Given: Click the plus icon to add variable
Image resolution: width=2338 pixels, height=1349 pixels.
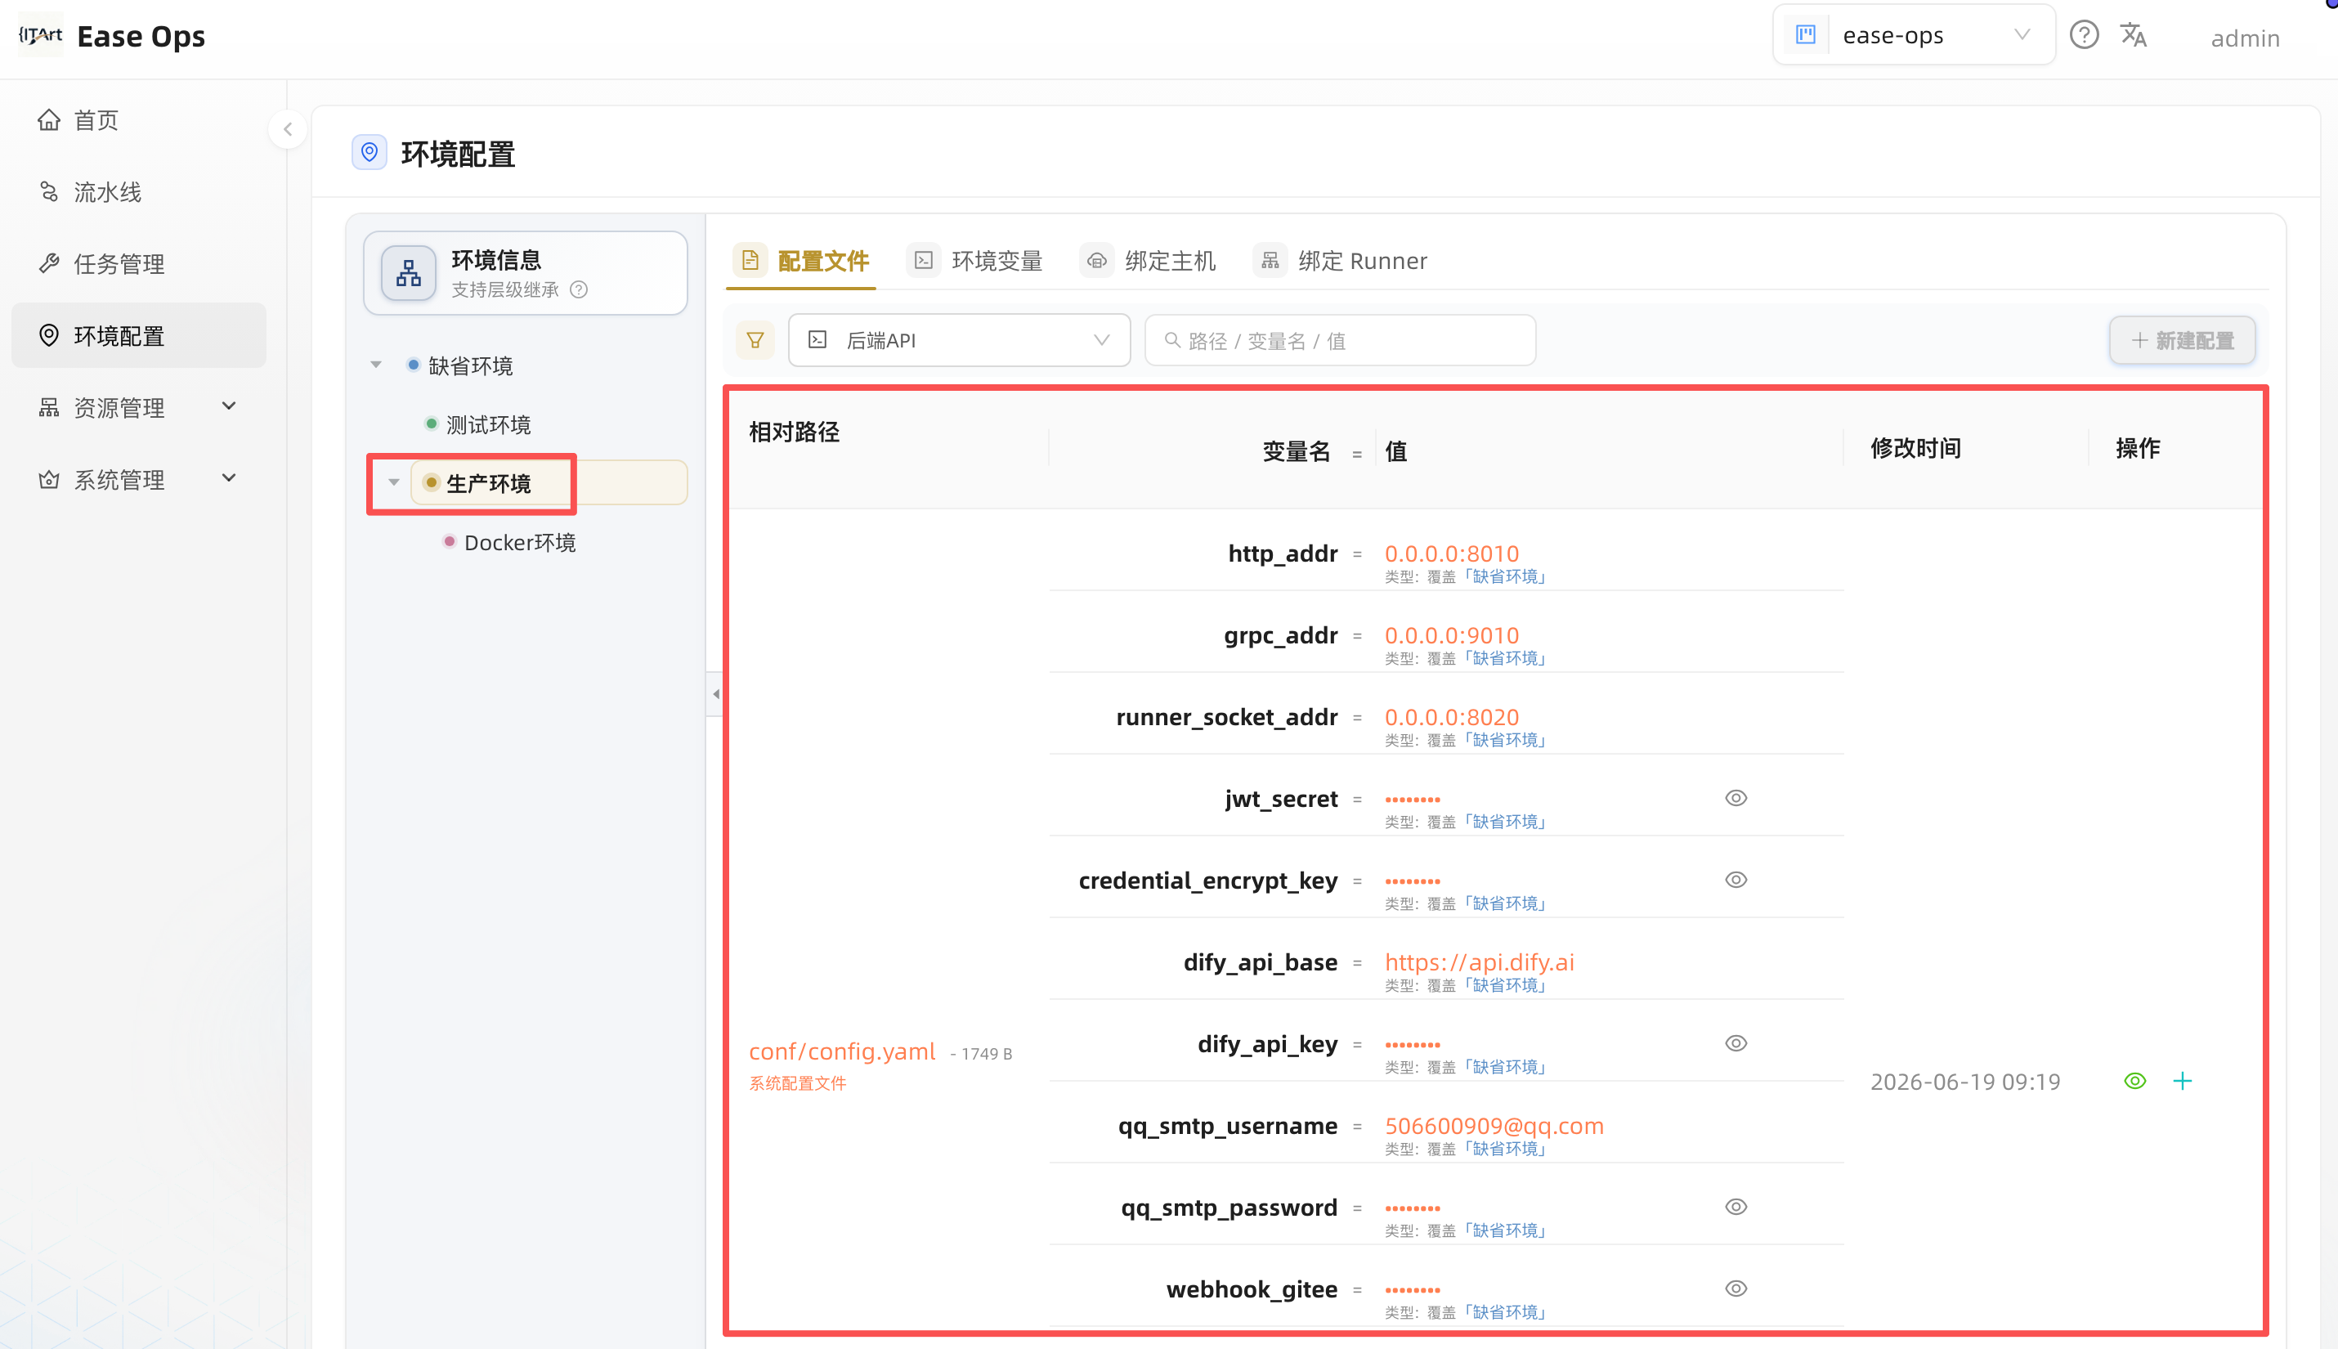Looking at the screenshot, I should point(2183,1081).
